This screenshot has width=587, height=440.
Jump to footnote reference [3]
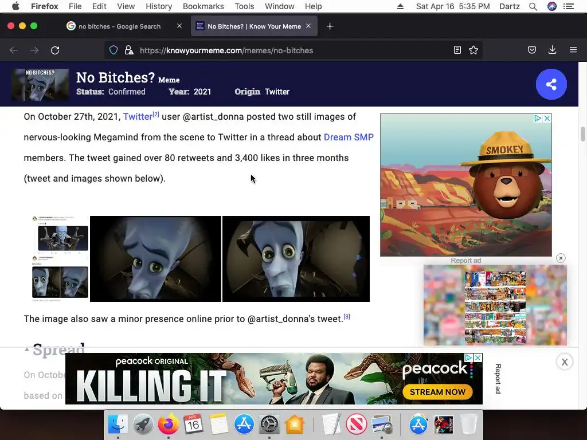pyautogui.click(x=347, y=316)
